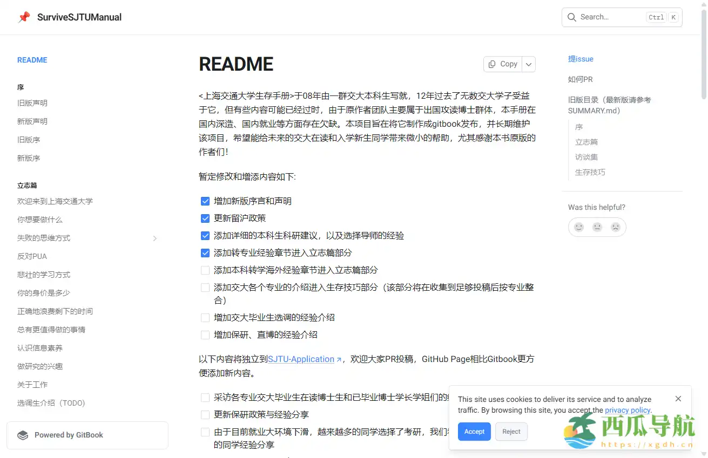Click the GitBook logo in Powered by GitBook

[x=22, y=435]
